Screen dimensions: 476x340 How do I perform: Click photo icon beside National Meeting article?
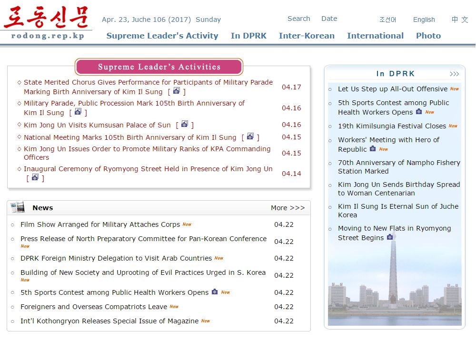[x=250, y=137]
